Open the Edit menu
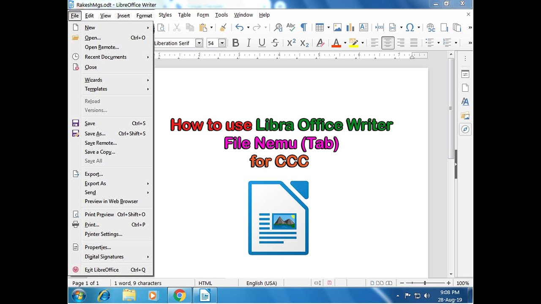 [90, 16]
